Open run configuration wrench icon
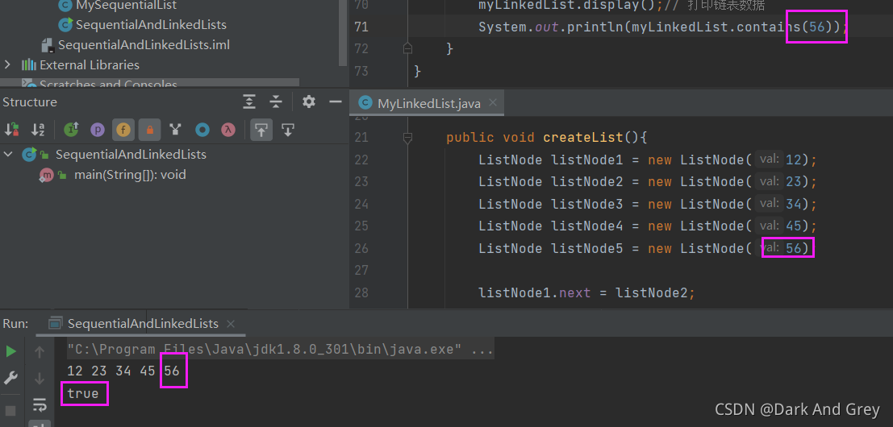The width and height of the screenshot is (893, 427). [x=10, y=378]
